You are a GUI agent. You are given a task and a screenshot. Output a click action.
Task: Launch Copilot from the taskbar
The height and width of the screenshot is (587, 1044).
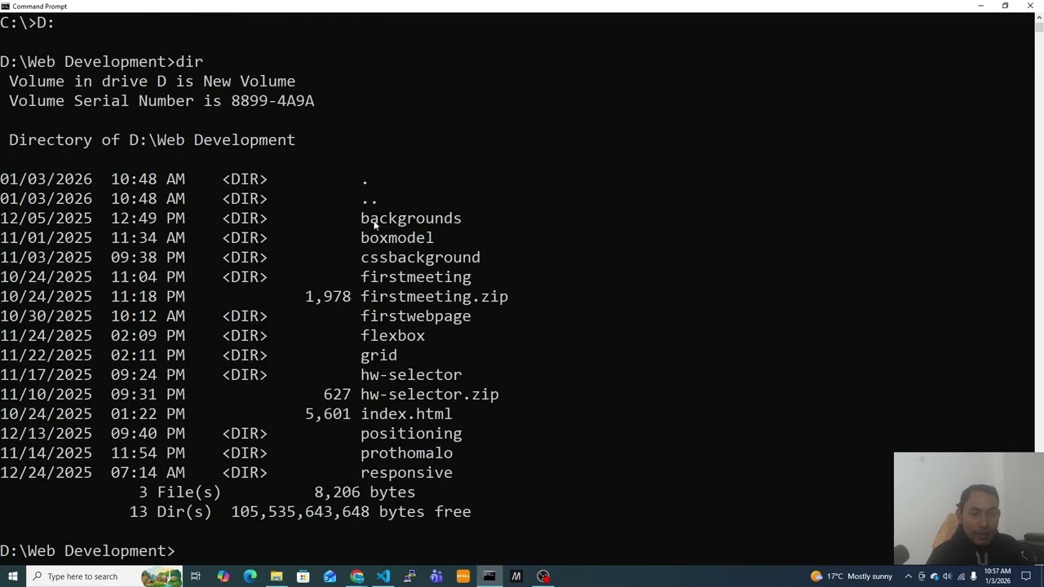point(223,576)
